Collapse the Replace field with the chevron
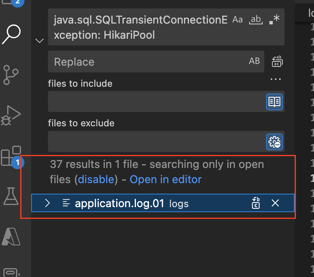Viewport: 314px width, 277px height. (x=40, y=41)
